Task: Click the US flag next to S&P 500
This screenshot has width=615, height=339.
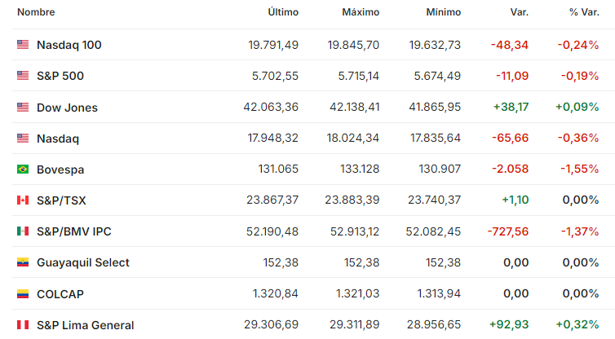Action: [23, 75]
